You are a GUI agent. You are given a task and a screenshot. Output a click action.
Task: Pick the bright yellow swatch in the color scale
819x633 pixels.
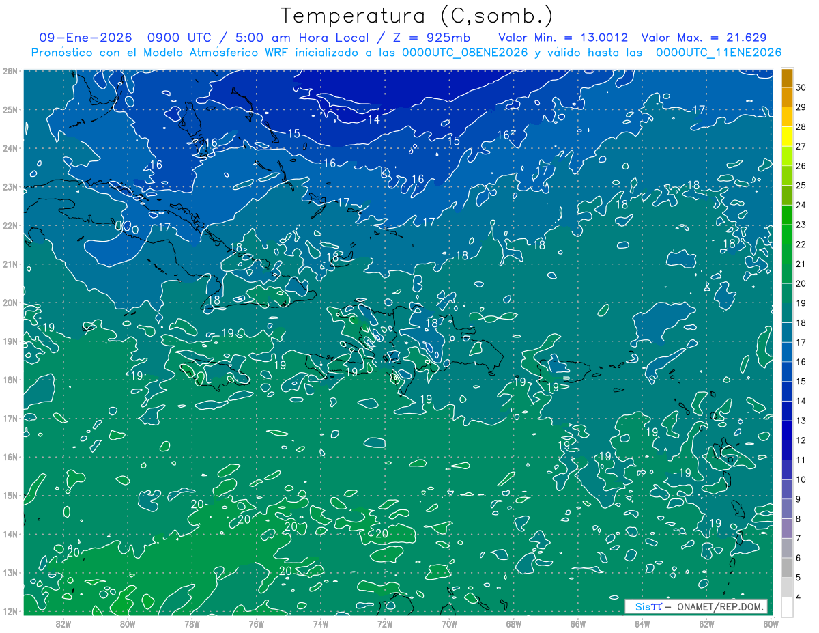787,137
